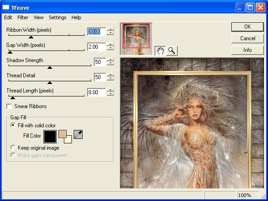Click the Shadow Strength value field

[100, 62]
